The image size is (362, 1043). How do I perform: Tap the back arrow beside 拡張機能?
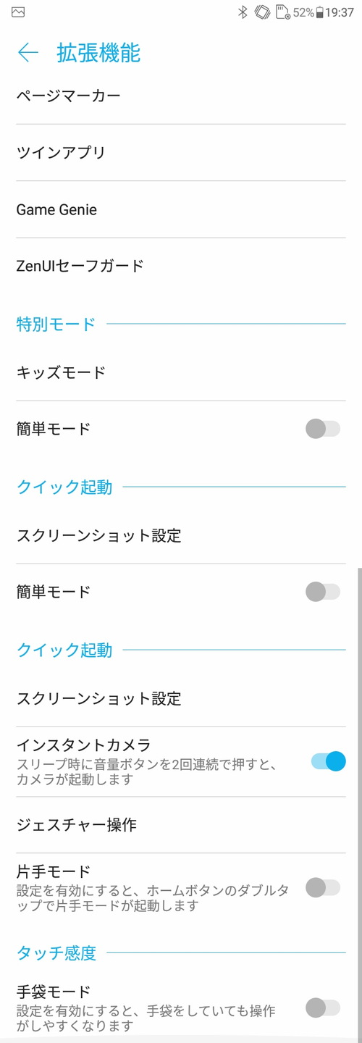tap(28, 53)
